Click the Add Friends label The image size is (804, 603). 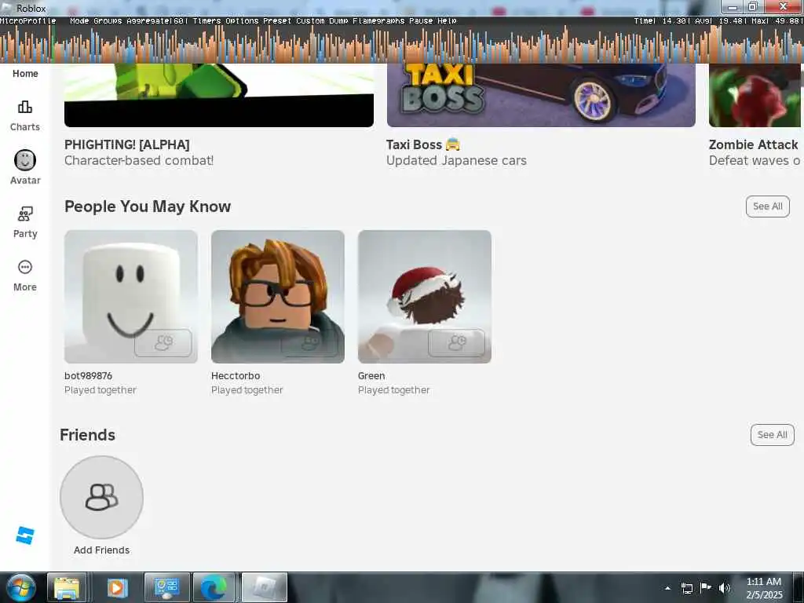[x=101, y=550]
